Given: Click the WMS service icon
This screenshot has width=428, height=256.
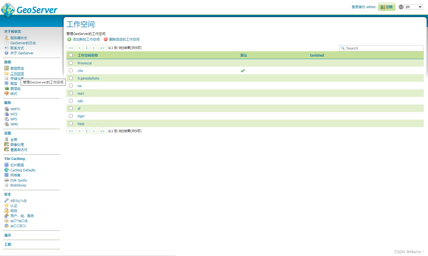Looking at the screenshot, I should [6, 124].
